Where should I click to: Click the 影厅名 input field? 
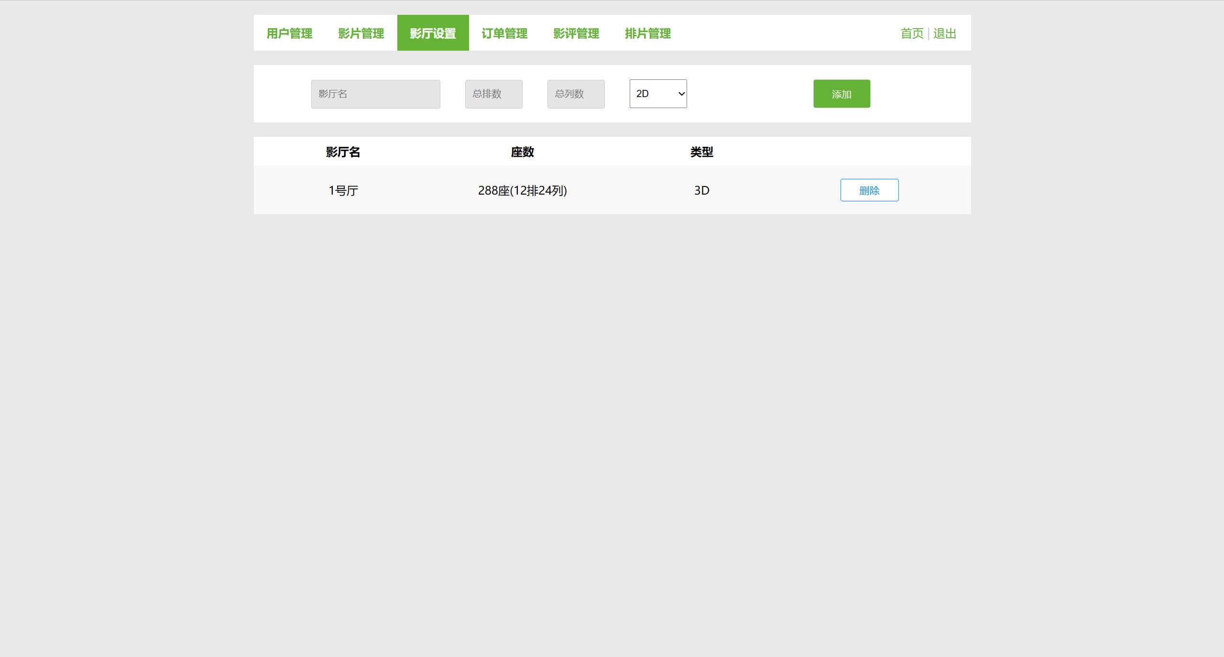[x=375, y=94]
